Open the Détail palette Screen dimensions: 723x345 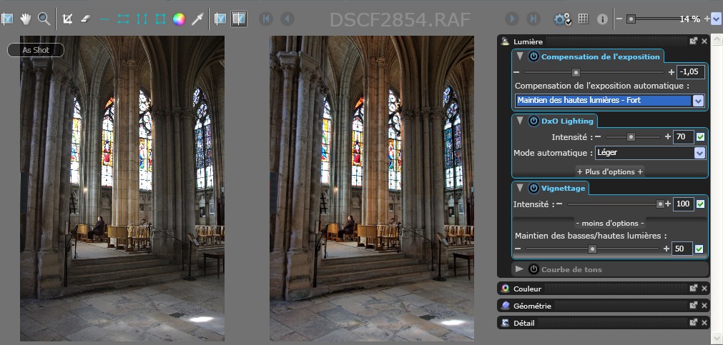(x=604, y=323)
